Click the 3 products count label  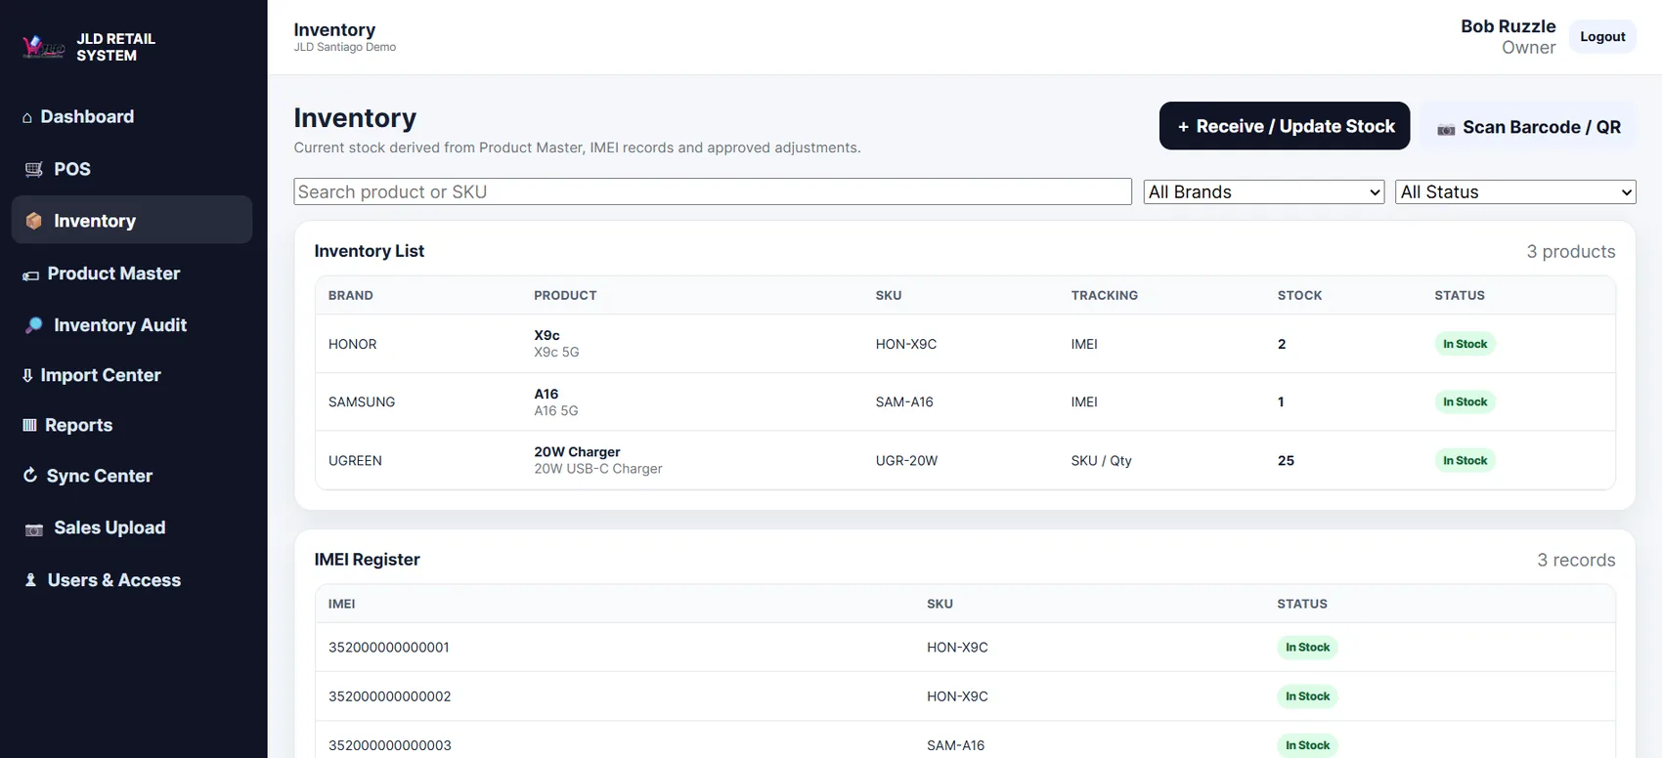tap(1571, 251)
